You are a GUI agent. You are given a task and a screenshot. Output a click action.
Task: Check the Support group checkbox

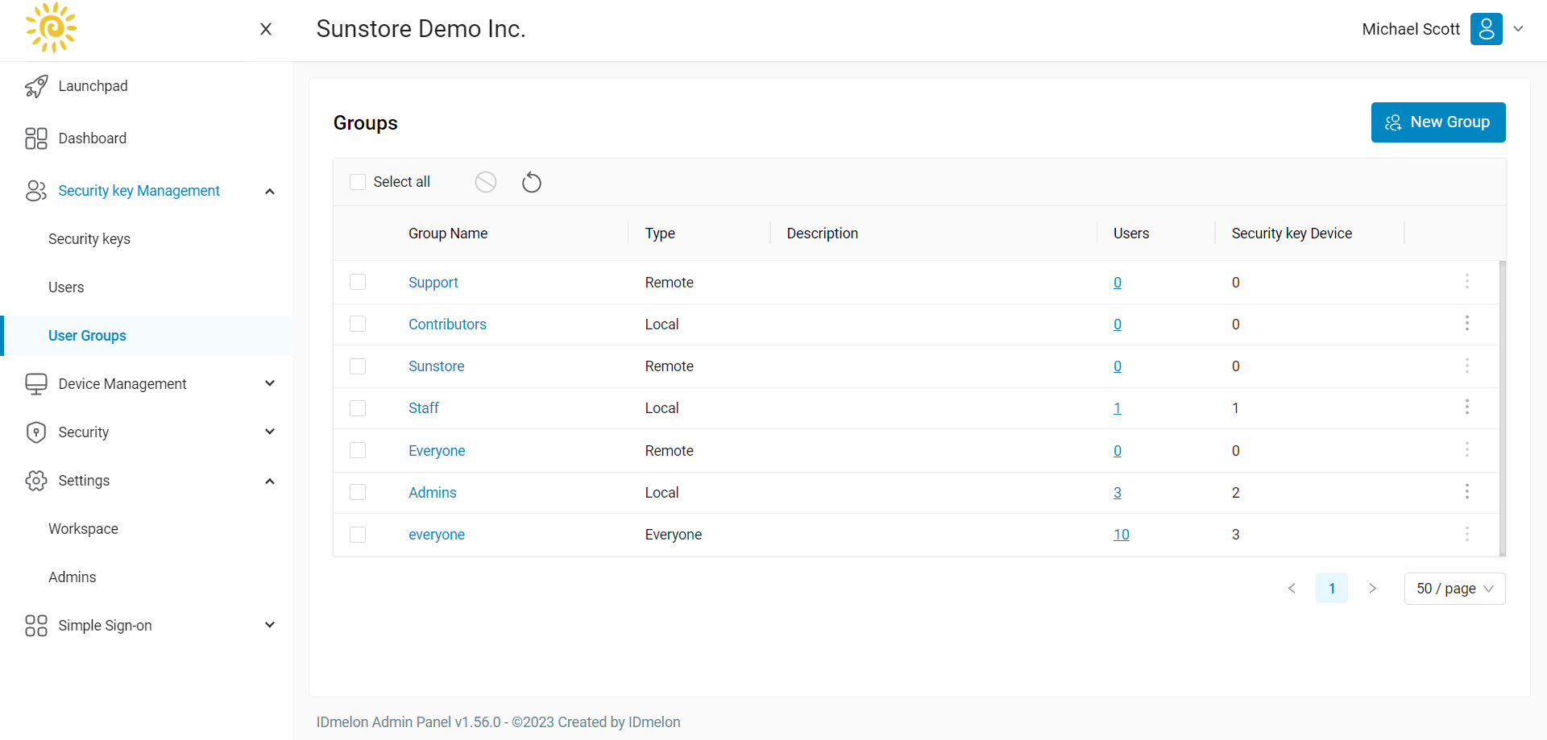coord(358,282)
